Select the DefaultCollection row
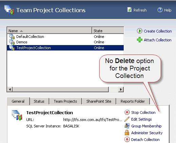 click(65, 37)
